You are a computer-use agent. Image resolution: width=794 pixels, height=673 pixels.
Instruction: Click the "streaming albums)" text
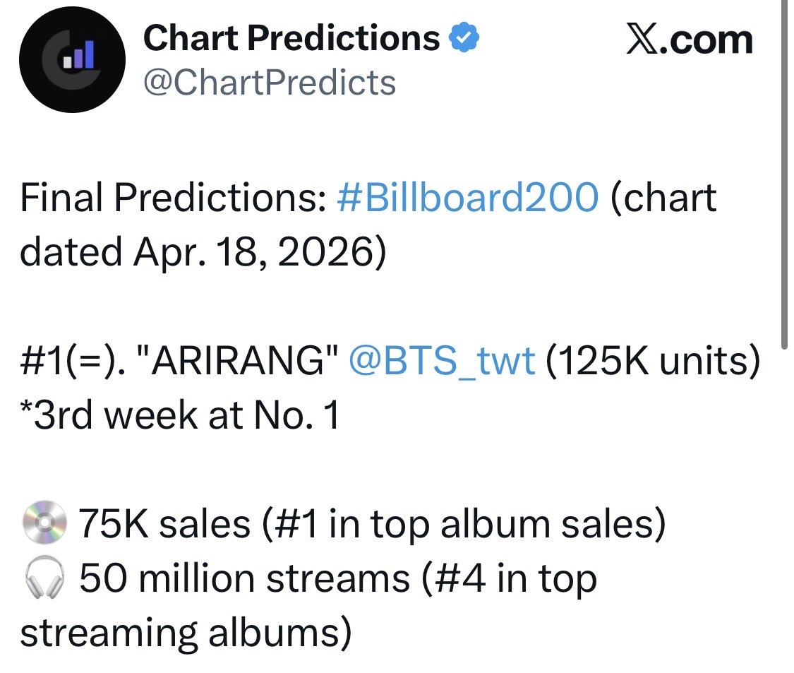click(186, 633)
